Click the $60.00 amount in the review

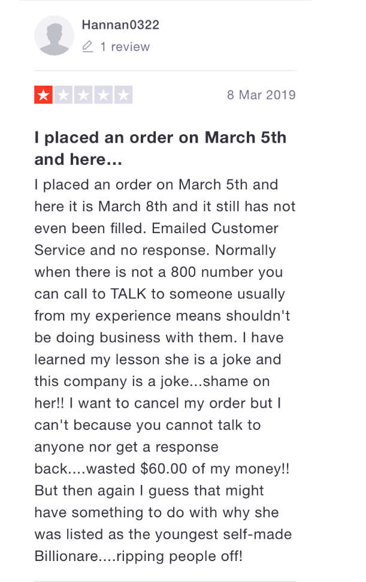[x=164, y=469]
